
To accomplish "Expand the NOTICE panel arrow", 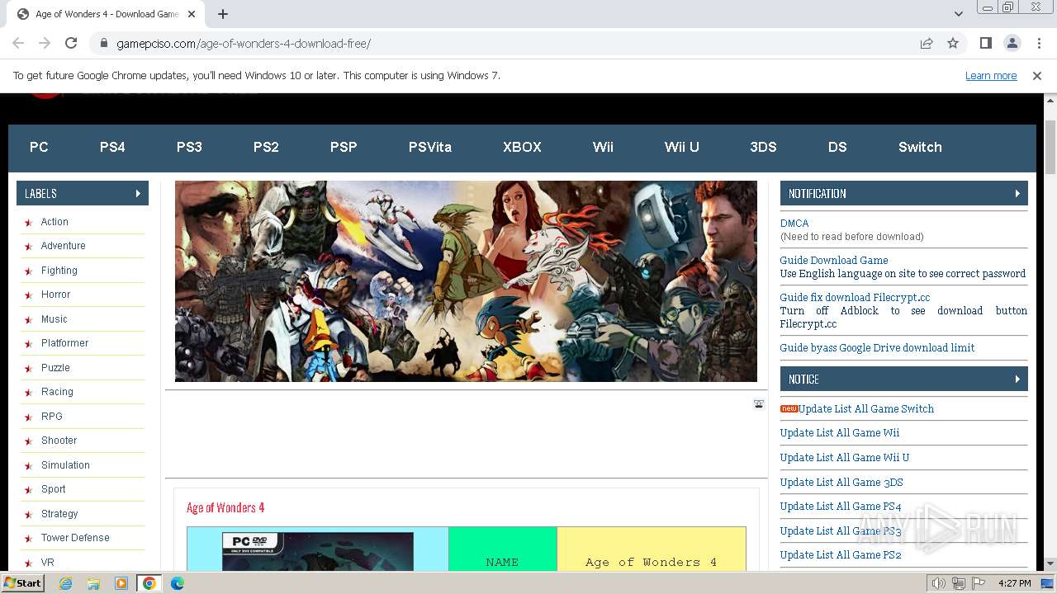I will click(x=1017, y=379).
